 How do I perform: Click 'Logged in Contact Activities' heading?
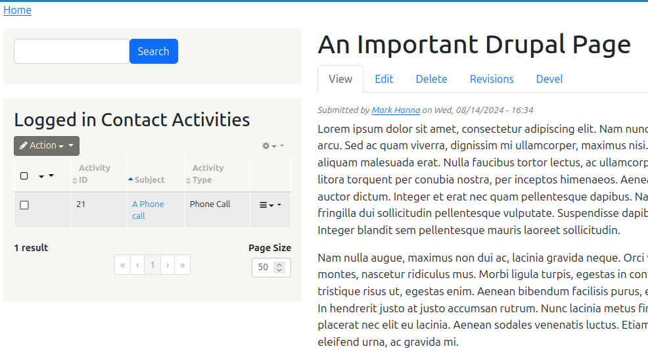[x=132, y=120]
